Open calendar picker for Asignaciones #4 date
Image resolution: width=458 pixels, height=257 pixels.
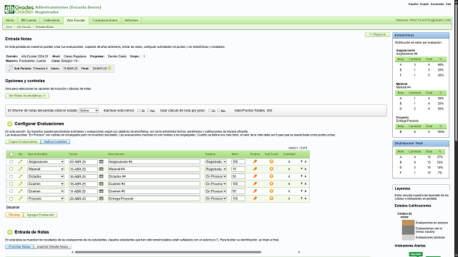[101, 161]
